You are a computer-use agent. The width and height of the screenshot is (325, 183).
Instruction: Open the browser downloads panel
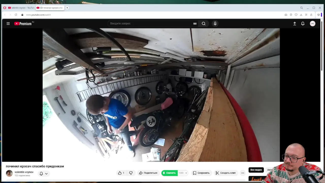tap(301, 15)
